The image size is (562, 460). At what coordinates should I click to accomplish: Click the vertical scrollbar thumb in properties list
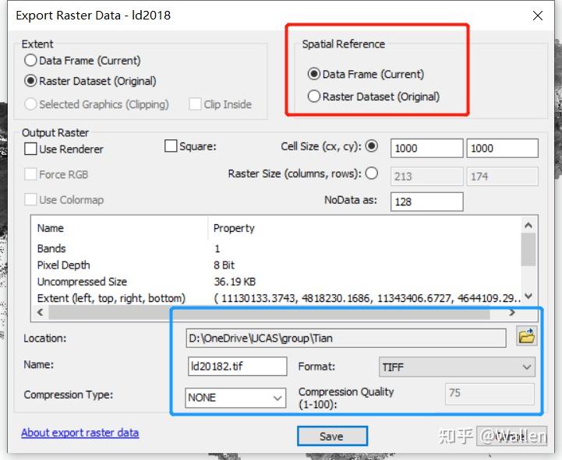coord(528,249)
